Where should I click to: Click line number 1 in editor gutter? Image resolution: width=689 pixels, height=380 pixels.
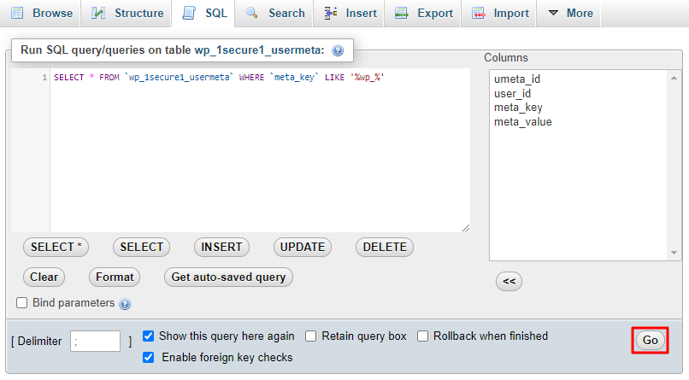point(44,78)
